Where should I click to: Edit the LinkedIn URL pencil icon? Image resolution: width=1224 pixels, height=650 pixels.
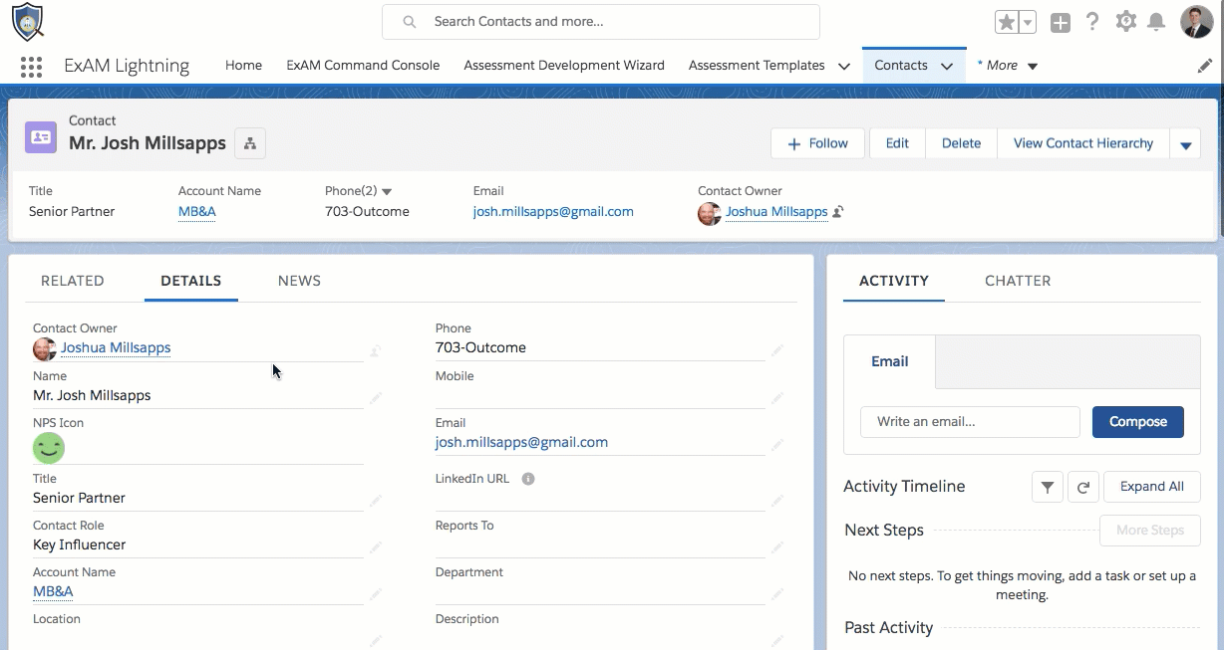pyautogui.click(x=777, y=501)
